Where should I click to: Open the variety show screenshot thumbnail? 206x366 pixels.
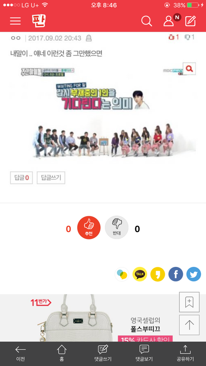pyautogui.click(x=103, y=112)
